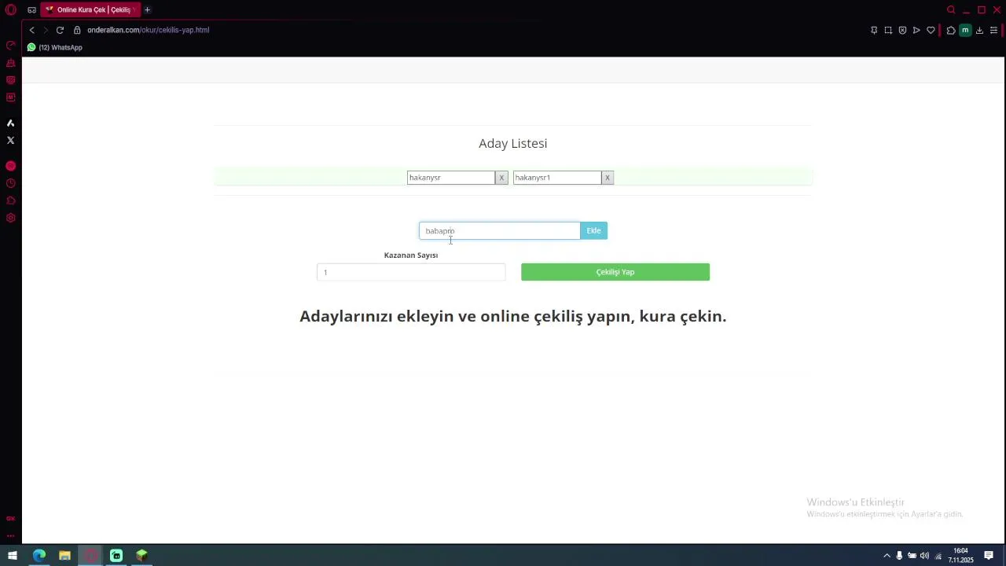This screenshot has width=1006, height=566.
Task: View site security lock info
Action: pyautogui.click(x=77, y=30)
